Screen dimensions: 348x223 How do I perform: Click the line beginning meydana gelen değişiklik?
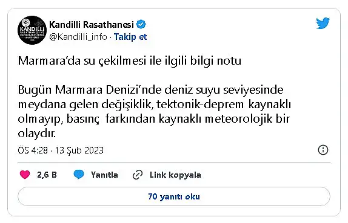pos(154,104)
